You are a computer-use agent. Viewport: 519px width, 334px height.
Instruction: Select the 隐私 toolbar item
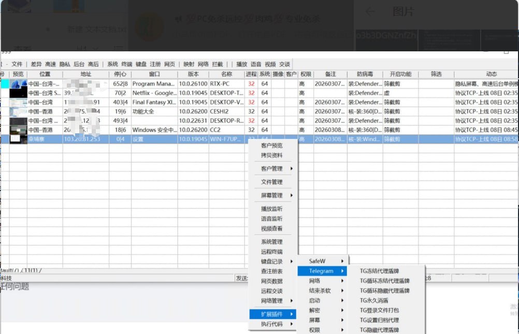[65, 64]
